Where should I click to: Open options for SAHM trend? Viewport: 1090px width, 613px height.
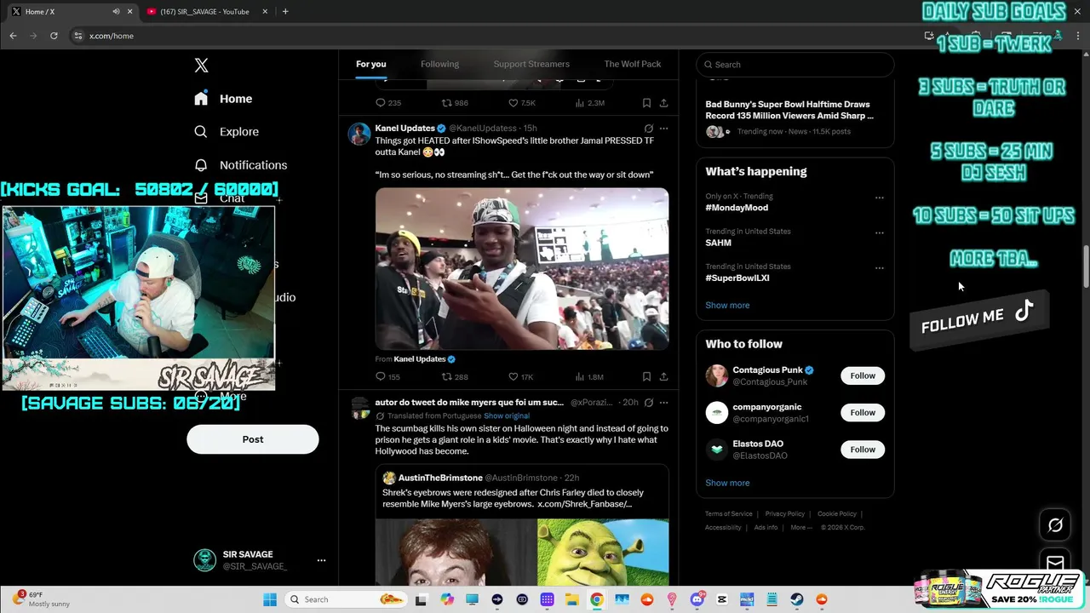coord(880,232)
